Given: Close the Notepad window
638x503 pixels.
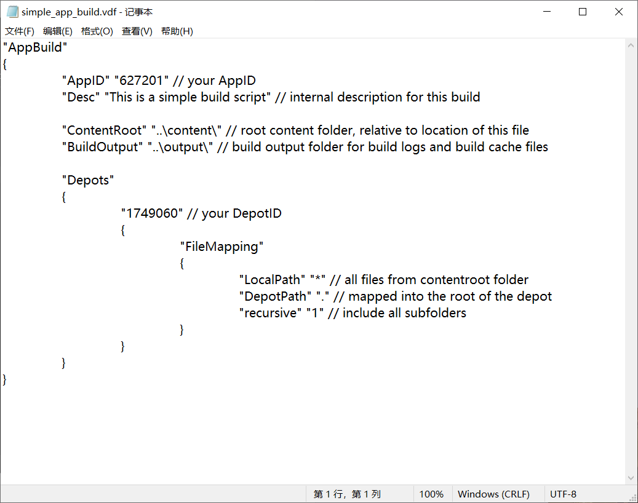Looking at the screenshot, I should [619, 12].
